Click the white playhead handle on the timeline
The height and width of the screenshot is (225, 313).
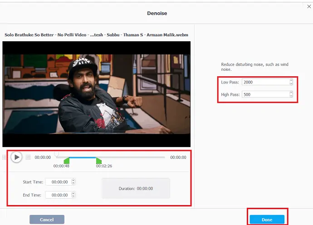tap(57, 154)
